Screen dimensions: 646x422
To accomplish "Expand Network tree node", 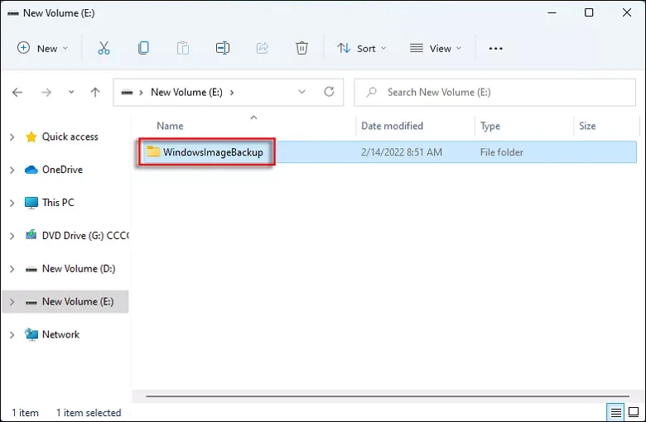I will point(12,335).
